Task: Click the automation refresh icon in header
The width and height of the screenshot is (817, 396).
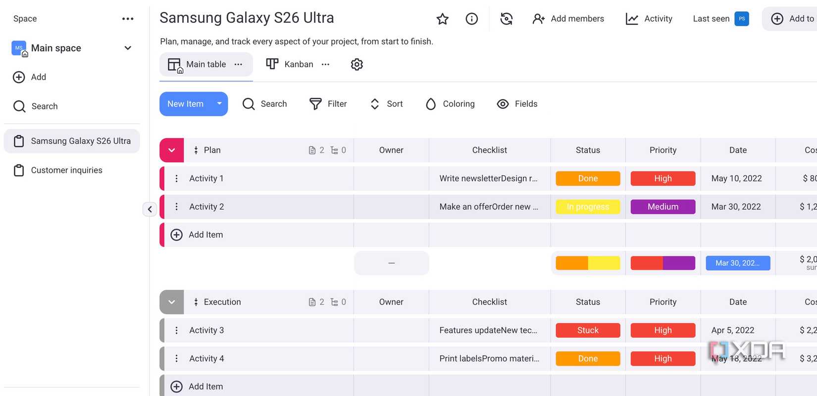Action: click(506, 19)
